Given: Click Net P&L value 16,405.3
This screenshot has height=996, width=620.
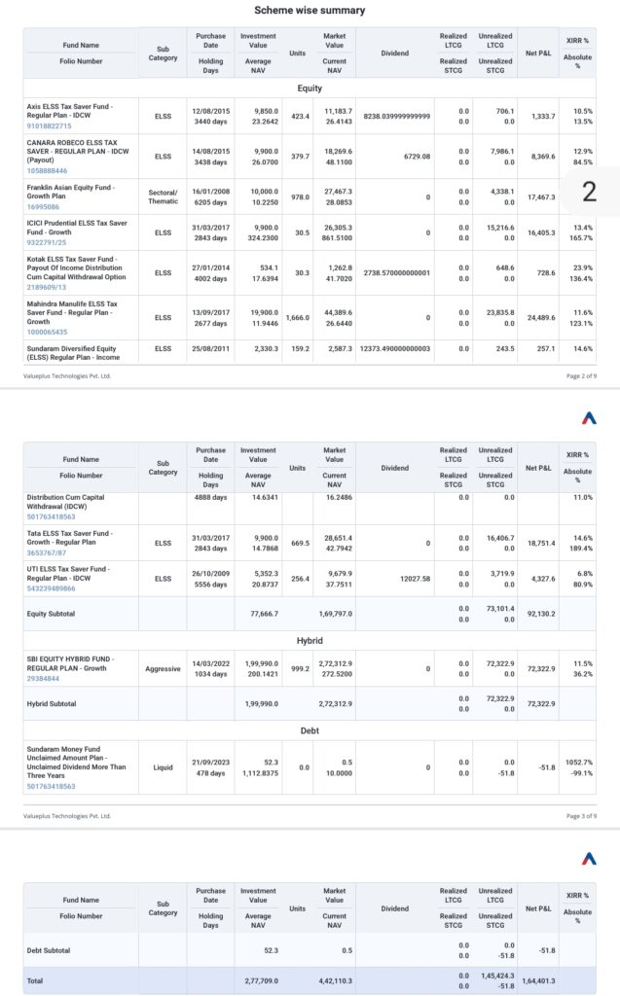Looking at the screenshot, I should tap(541, 233).
